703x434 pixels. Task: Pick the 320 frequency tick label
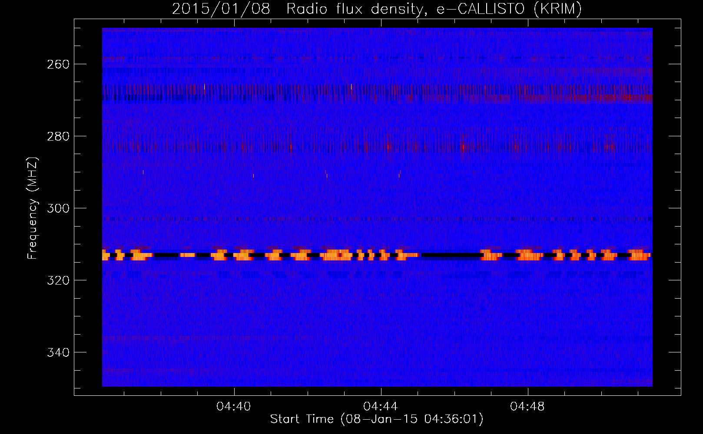[58, 280]
